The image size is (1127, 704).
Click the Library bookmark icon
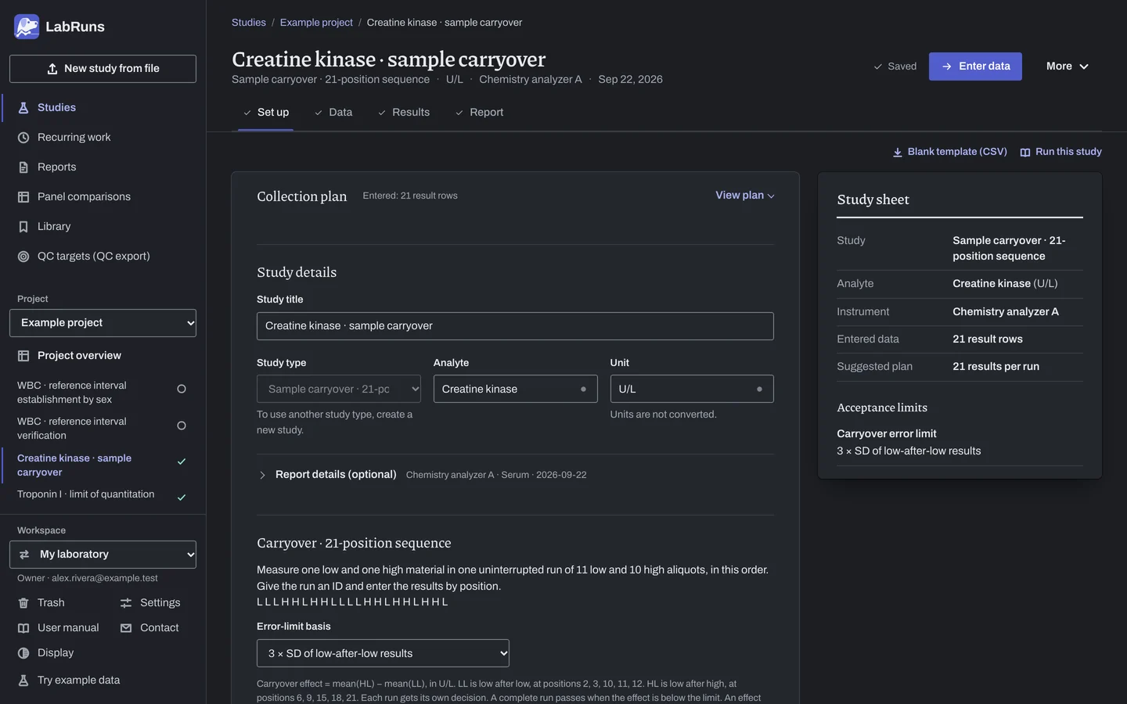coord(23,227)
